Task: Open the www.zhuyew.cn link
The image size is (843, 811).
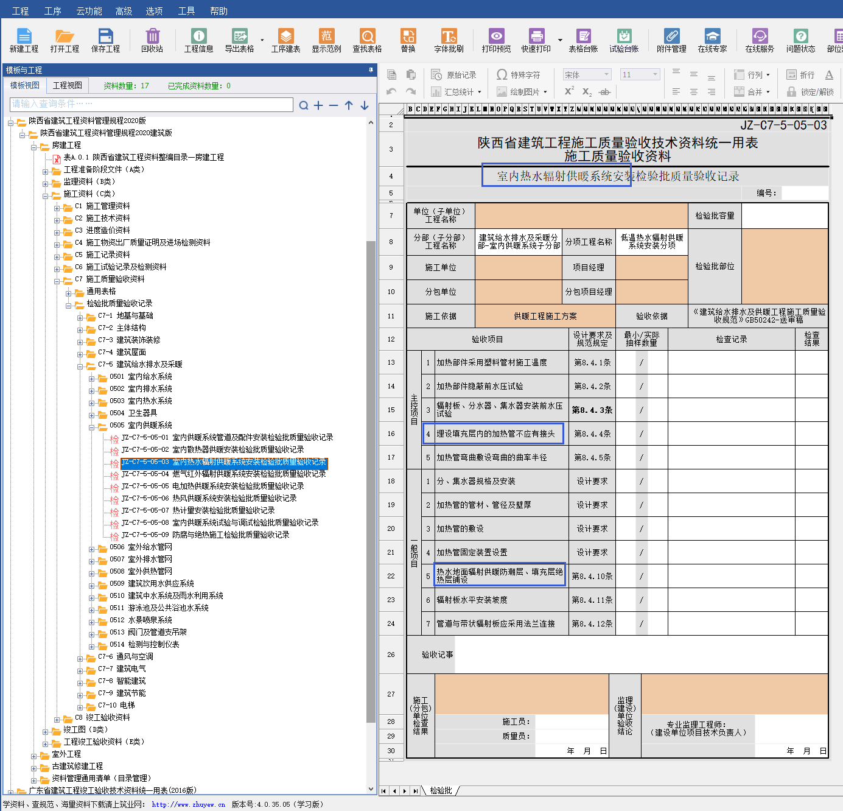Action: [188, 804]
